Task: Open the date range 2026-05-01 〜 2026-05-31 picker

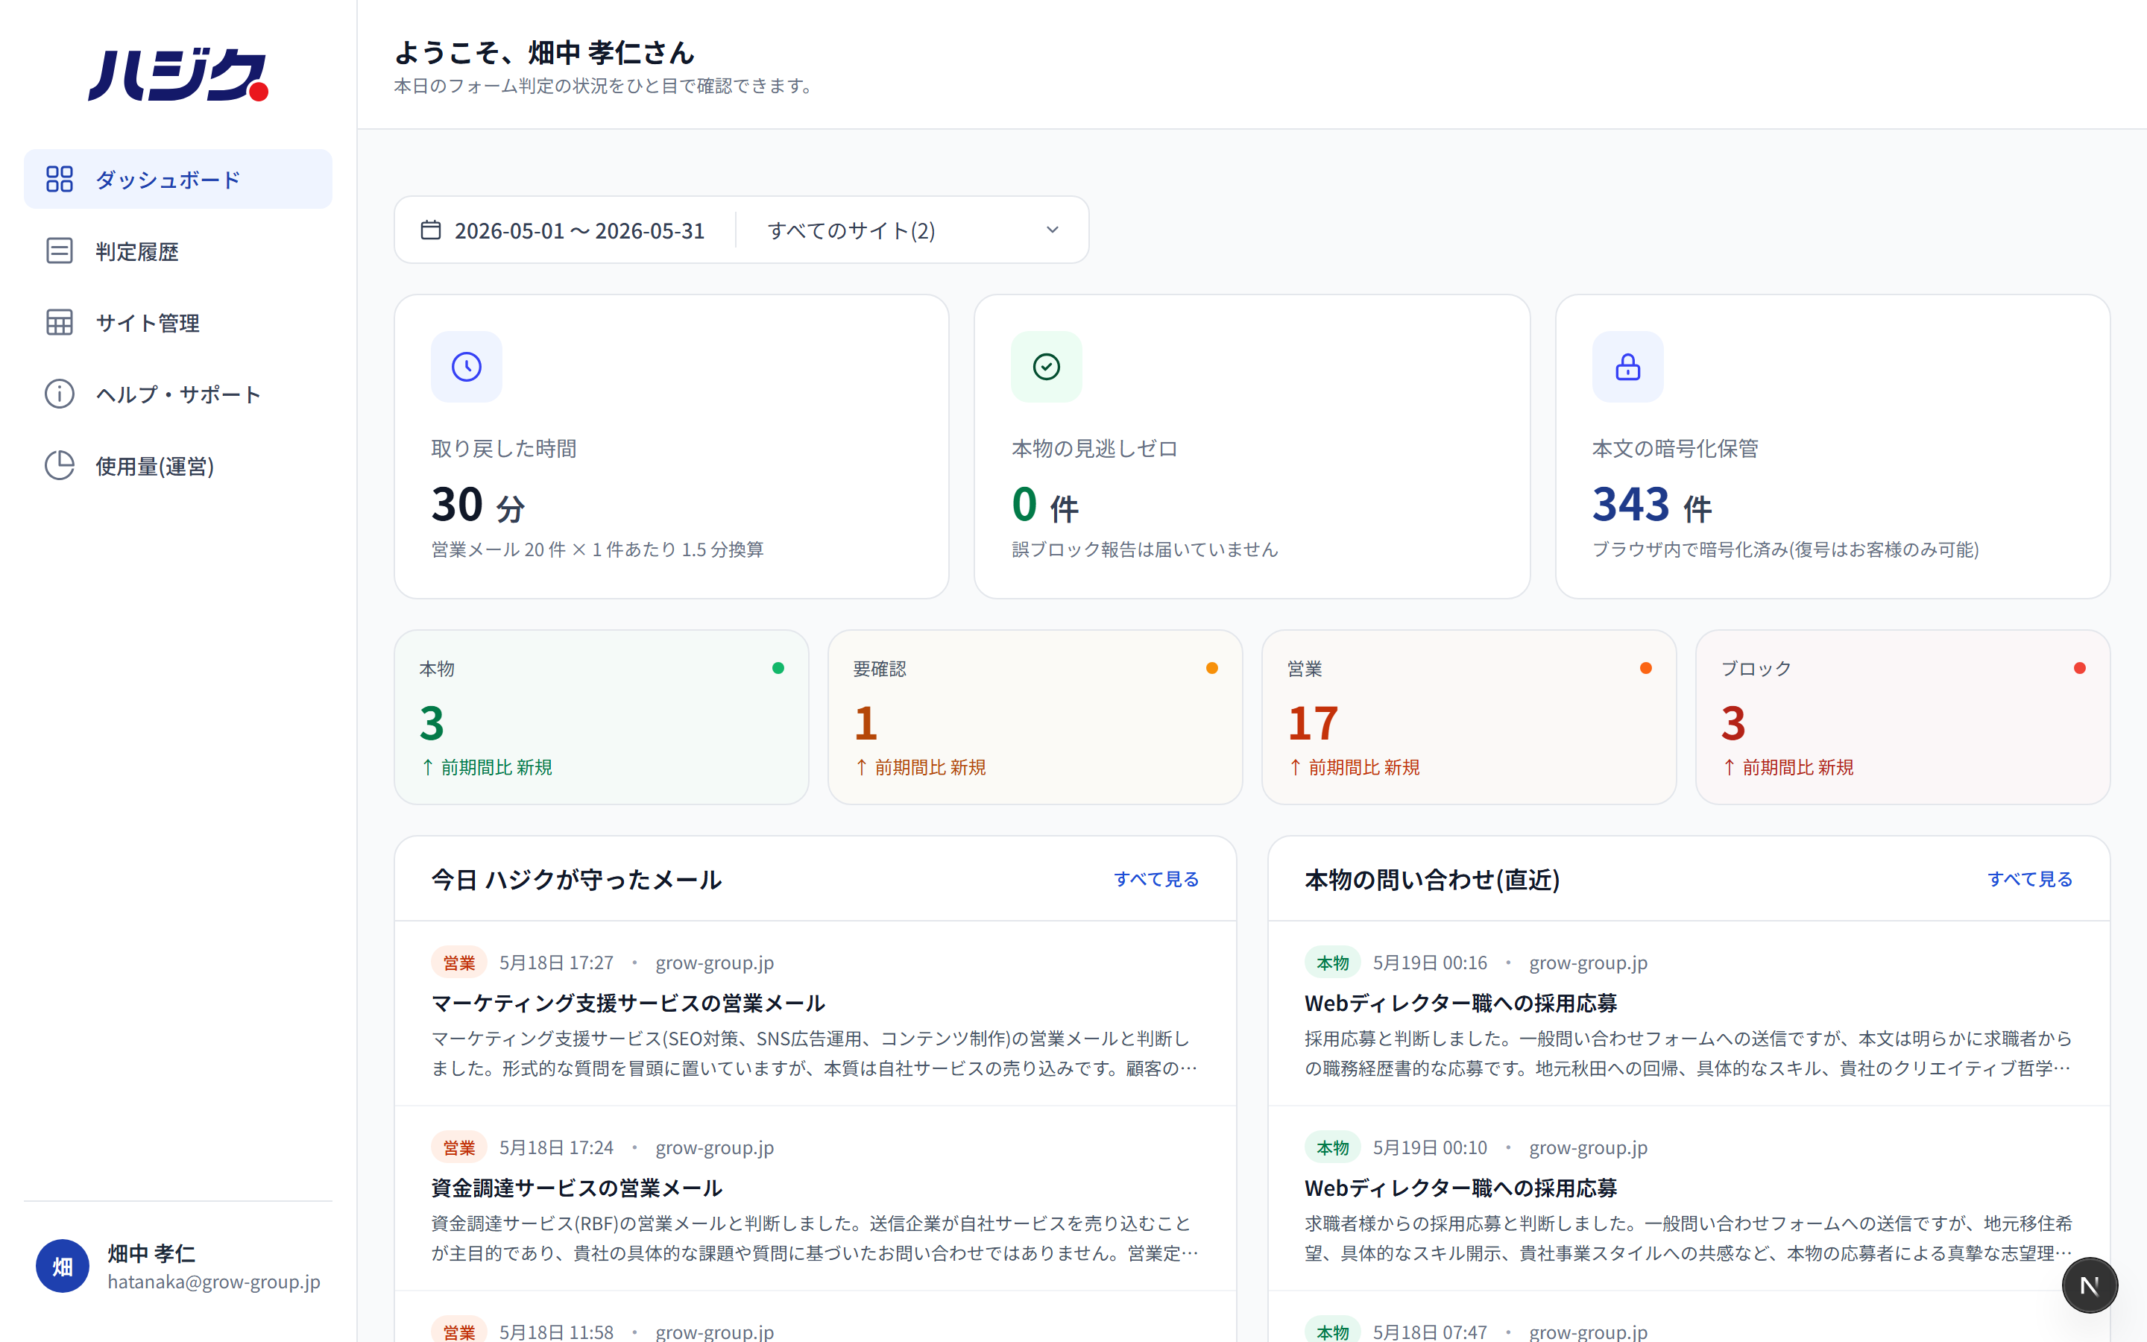Action: click(564, 230)
